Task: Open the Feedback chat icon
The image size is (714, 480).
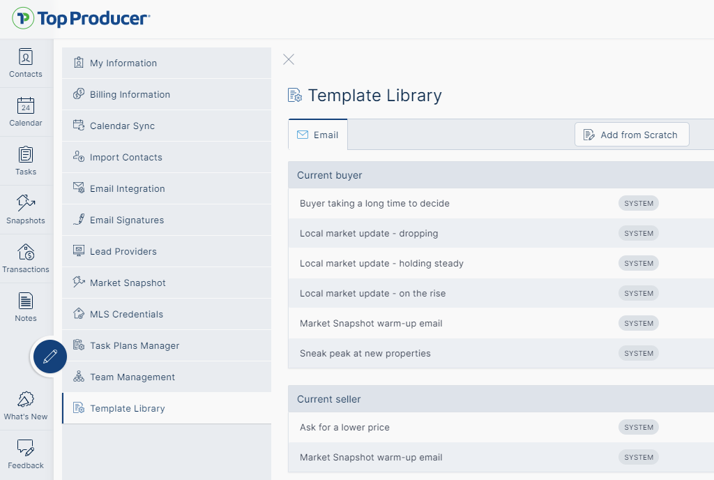Action: [x=26, y=454]
